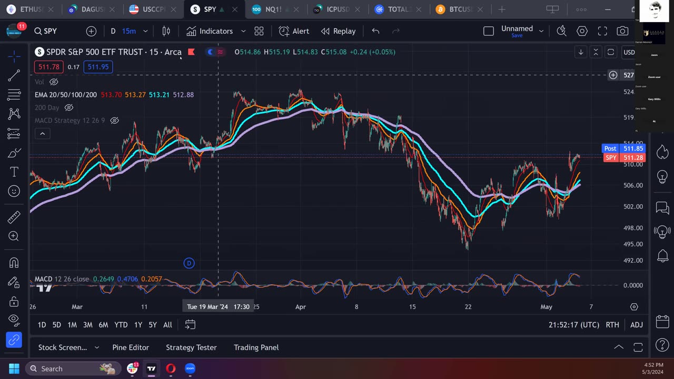Open the forecasting and measurement tools
The image size is (674, 379).
point(14,134)
